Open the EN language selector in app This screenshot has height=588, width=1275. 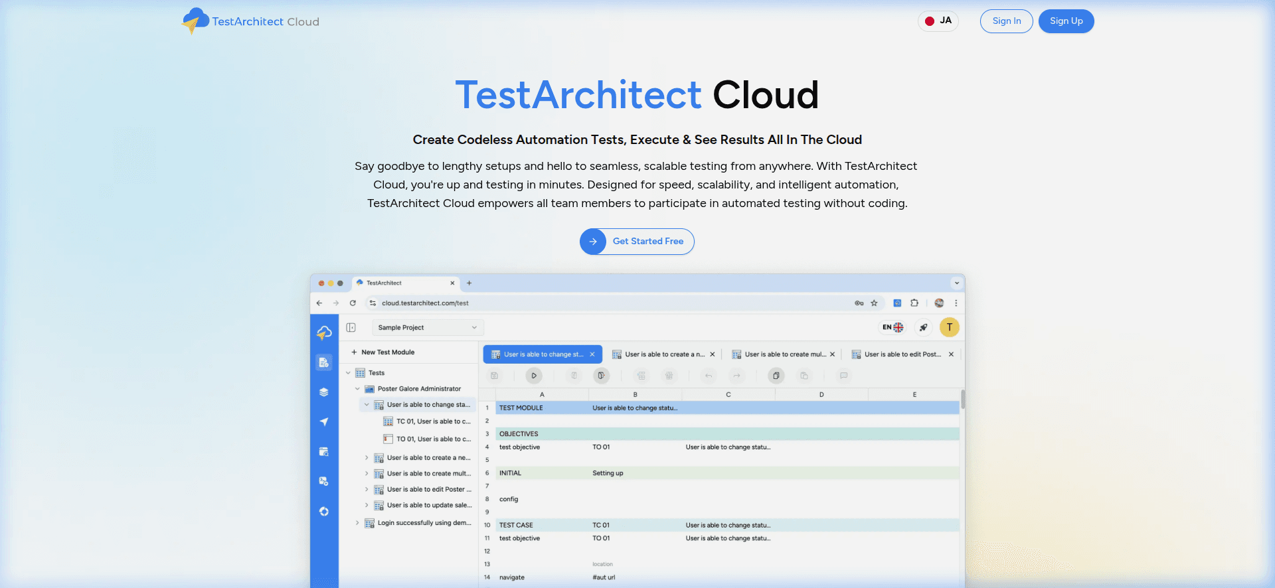pos(892,327)
